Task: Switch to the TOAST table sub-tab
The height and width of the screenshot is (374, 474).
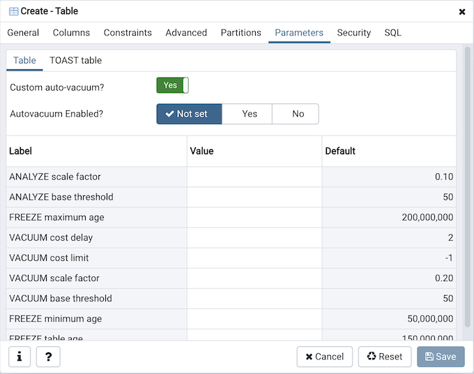Action: click(x=75, y=61)
